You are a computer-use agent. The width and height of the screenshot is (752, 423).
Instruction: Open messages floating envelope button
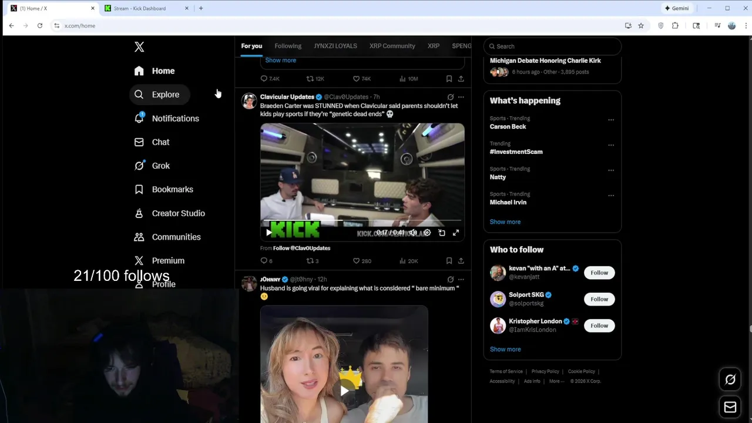pyautogui.click(x=730, y=407)
